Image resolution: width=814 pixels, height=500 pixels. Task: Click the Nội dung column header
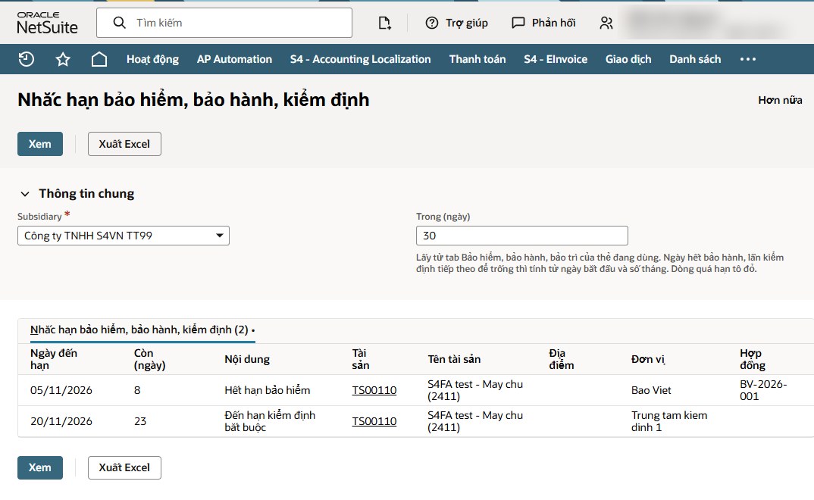(247, 359)
